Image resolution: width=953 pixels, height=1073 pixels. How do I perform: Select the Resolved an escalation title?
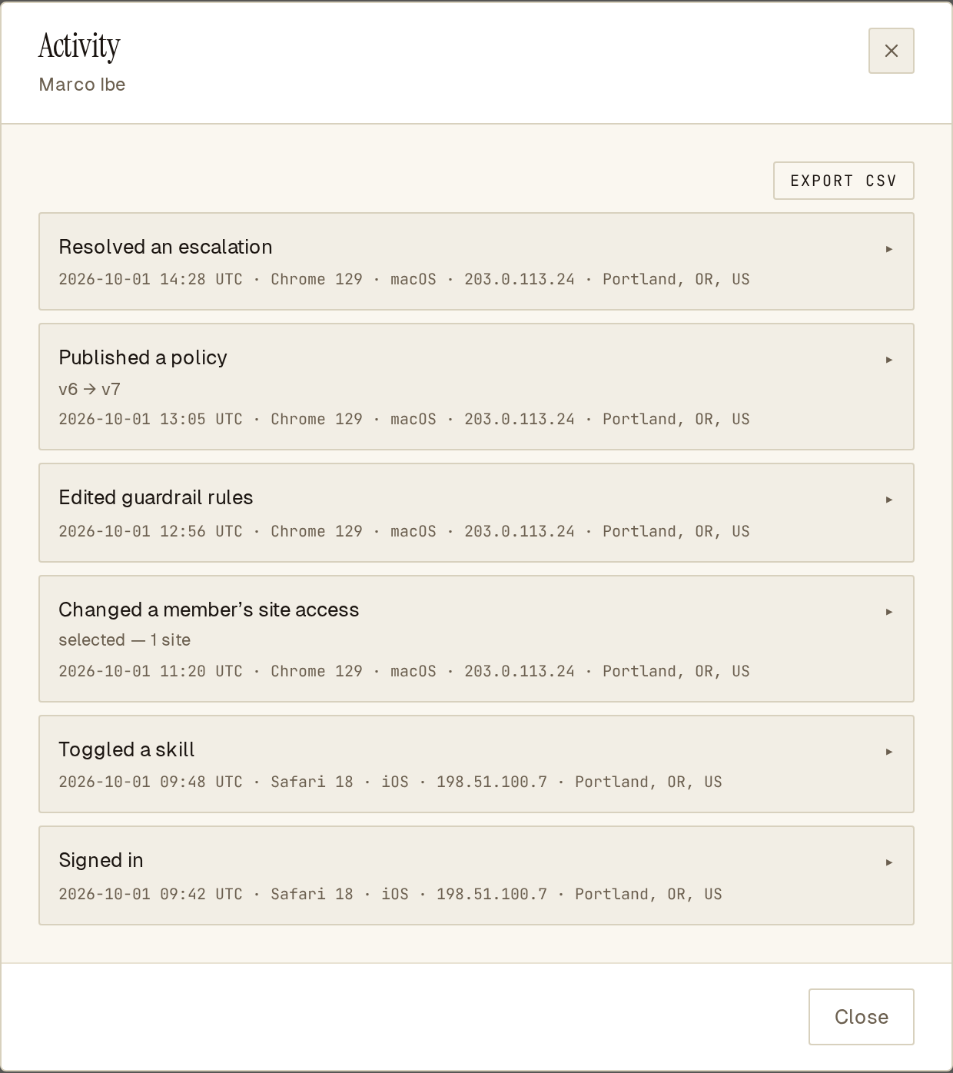click(x=165, y=247)
